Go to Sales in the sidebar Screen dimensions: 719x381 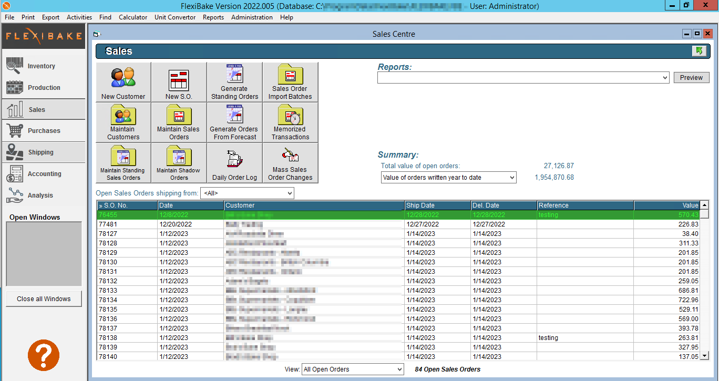click(x=43, y=109)
